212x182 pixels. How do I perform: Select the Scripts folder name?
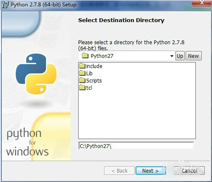pos(94,81)
